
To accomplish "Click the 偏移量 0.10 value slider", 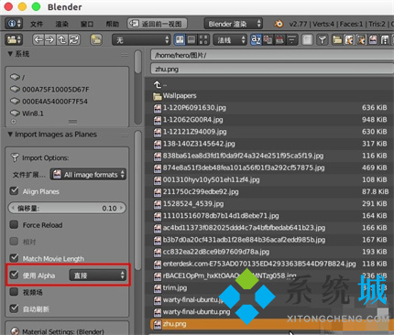I will pos(67,208).
